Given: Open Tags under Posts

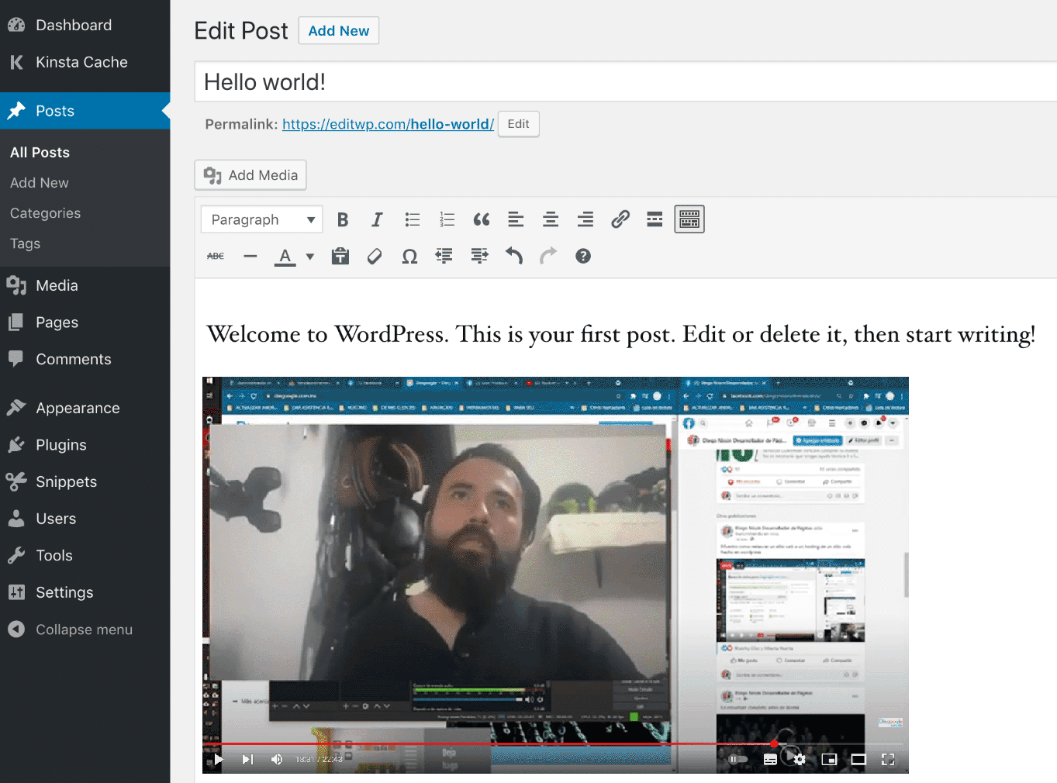Looking at the screenshot, I should 25,243.
